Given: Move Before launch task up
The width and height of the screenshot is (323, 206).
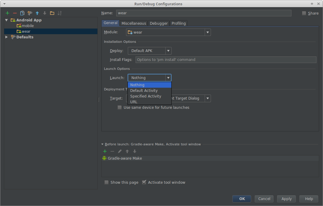Looking at the screenshot, I should coord(127,151).
